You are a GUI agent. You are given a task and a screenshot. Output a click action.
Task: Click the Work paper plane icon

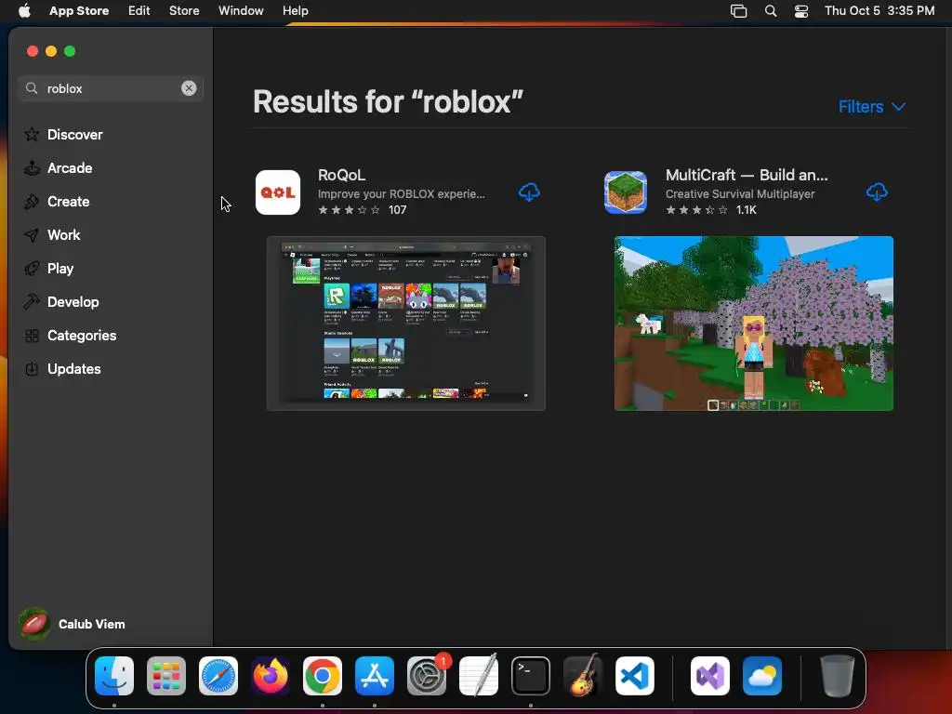(32, 235)
